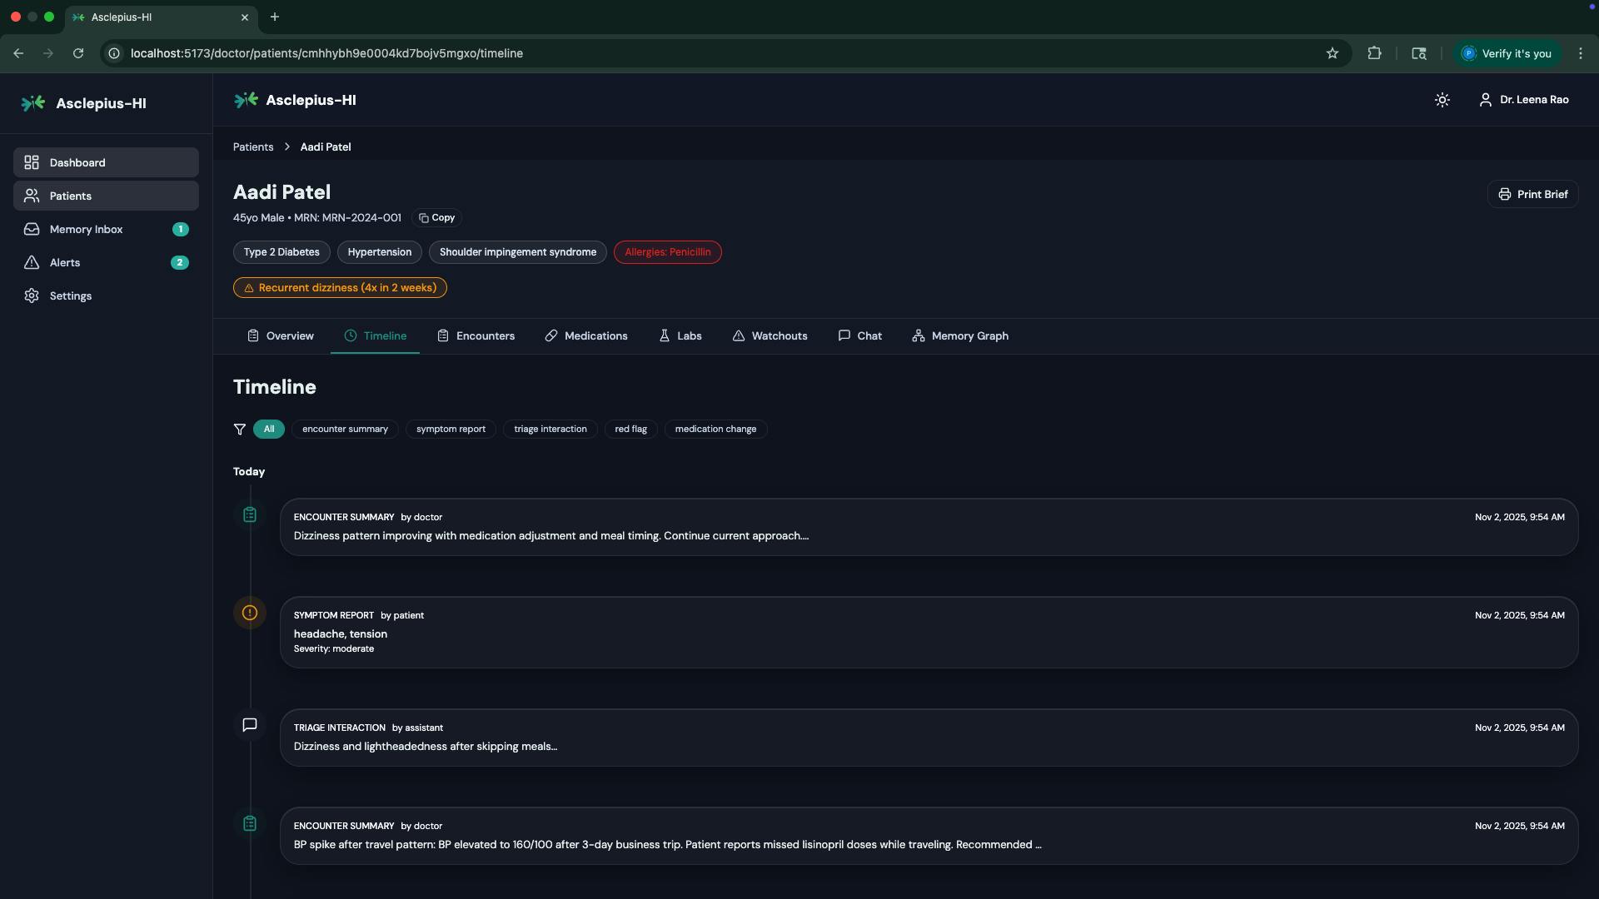1599x899 pixels.
Task: Click the timeline filter funnel icon
Action: (x=240, y=430)
